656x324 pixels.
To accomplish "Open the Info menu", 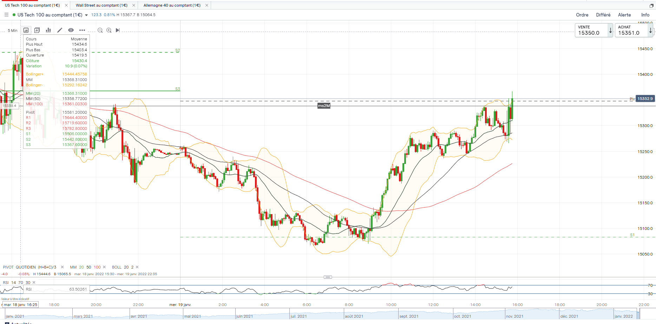I will coord(645,15).
